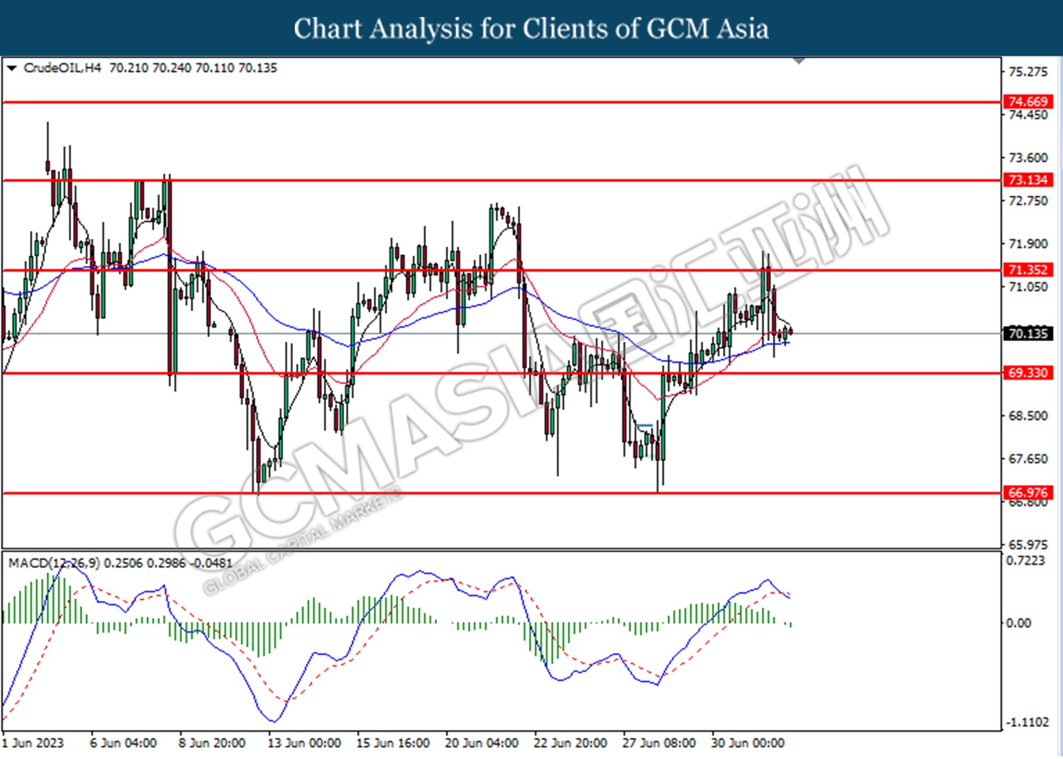The height and width of the screenshot is (759, 1063).
Task: Click the 8 Jun 20:00 time label
Action: [212, 743]
